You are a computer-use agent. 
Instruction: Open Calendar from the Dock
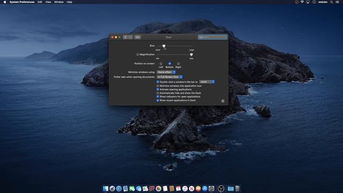click(x=178, y=188)
